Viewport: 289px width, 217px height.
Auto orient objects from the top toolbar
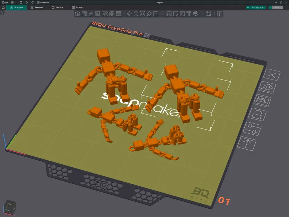(x=91, y=14)
